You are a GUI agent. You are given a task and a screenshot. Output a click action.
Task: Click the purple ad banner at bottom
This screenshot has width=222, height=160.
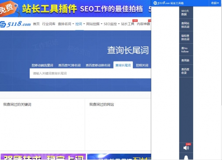tap(43, 157)
